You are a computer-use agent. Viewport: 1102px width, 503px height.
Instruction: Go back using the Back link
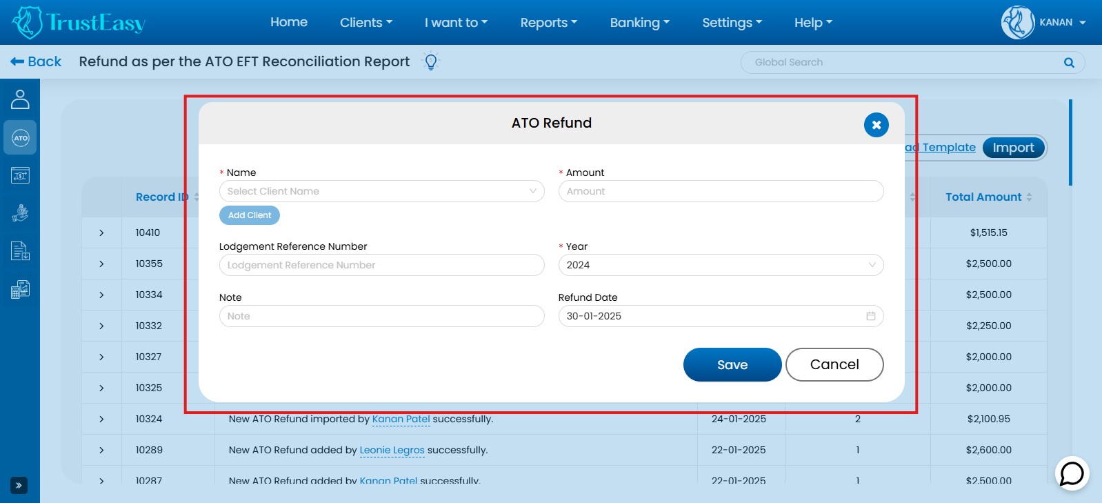[x=37, y=61]
